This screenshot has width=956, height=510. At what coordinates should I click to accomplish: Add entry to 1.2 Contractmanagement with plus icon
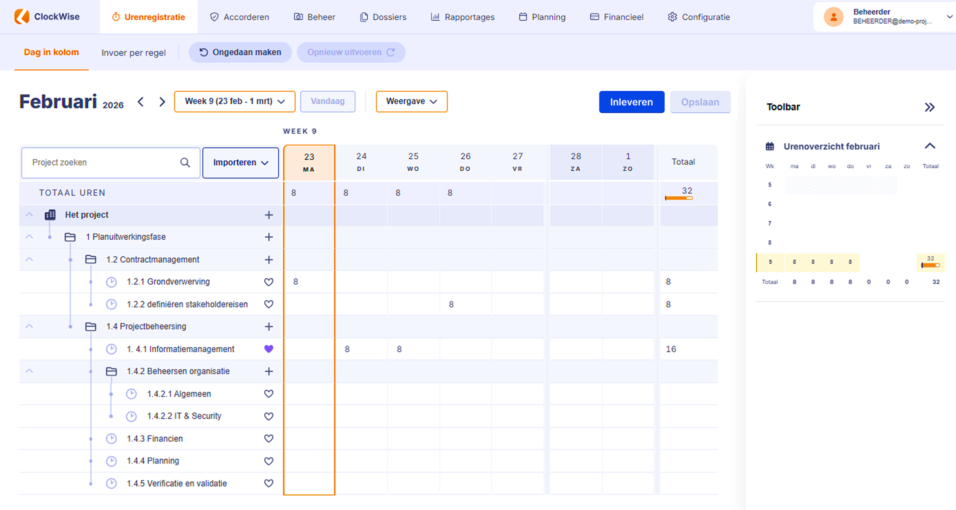(269, 259)
